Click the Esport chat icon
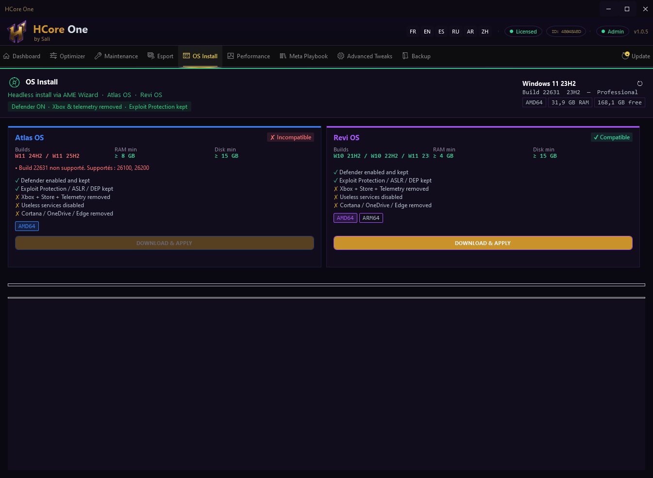Viewport: 653px width, 478px height. (x=151, y=56)
